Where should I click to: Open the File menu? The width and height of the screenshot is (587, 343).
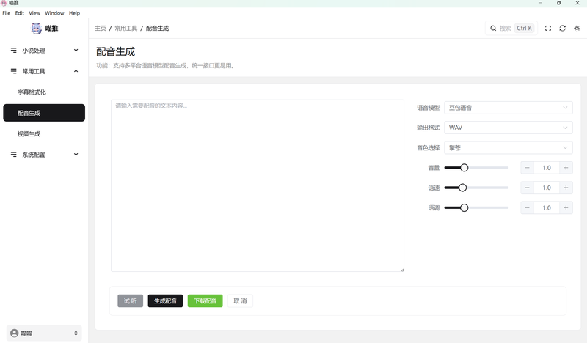click(x=7, y=13)
